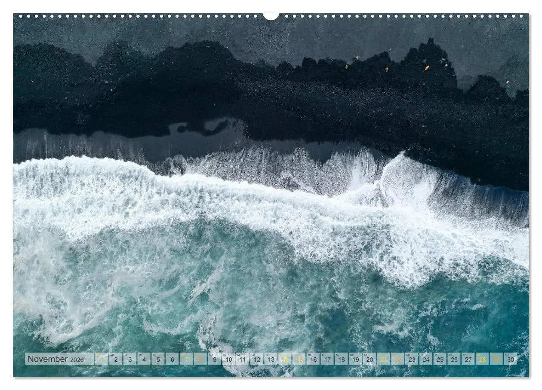The image size is (542, 390).
Task: Pick the yellow weekend date 21
Action: pyautogui.click(x=384, y=359)
